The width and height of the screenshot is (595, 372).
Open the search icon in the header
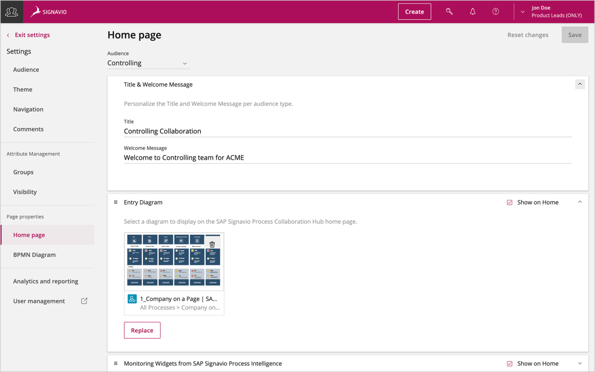click(x=449, y=11)
